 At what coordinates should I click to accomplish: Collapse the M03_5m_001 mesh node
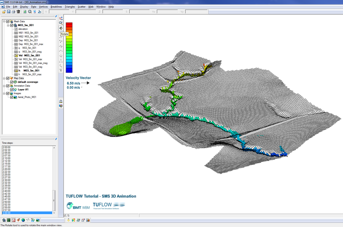[x=8, y=25]
